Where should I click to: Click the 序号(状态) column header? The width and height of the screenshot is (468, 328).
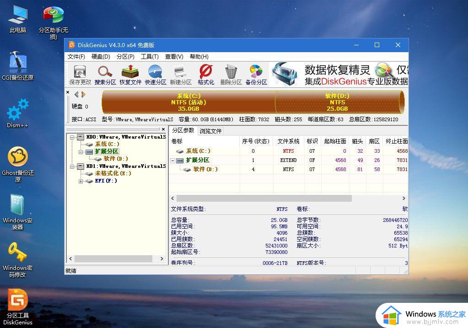coord(256,141)
